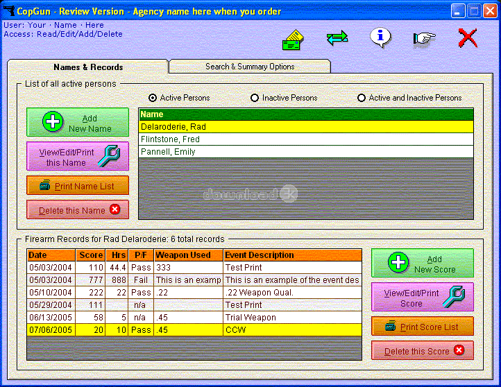Image resolution: width=501 pixels, height=387 pixels.
Task: Select Flintstone, Fred in the name list
Action: tap(306, 139)
